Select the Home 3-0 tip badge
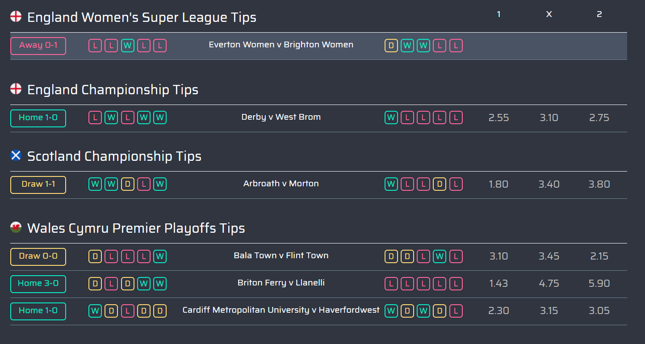Image resolution: width=645 pixels, height=344 pixels. pyautogui.click(x=38, y=284)
